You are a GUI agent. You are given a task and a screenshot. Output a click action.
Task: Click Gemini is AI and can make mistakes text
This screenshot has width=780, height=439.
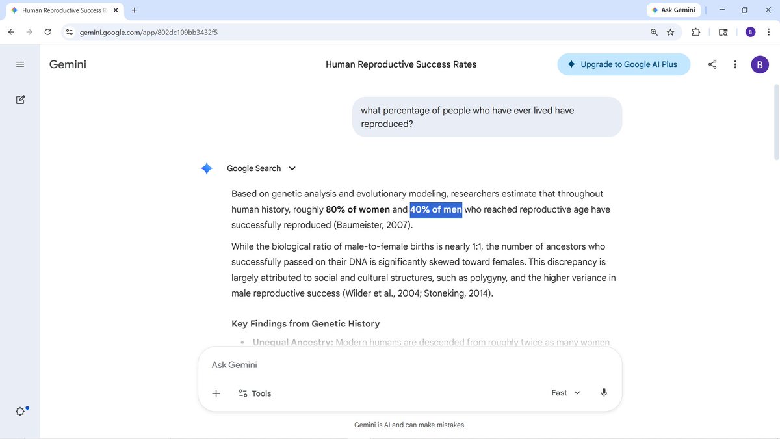tap(409, 425)
